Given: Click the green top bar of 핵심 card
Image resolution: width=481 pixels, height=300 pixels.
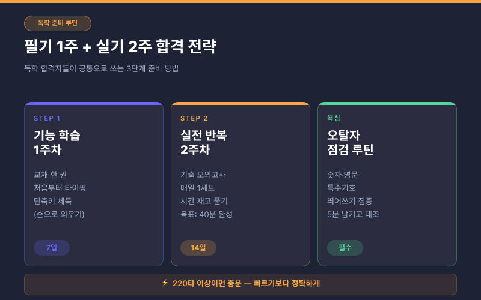Looking at the screenshot, I should tap(387, 103).
